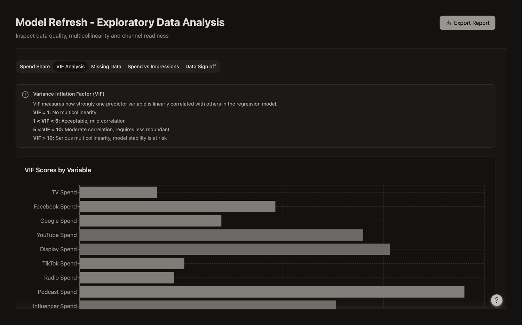Viewport: 522px width, 325px height.
Task: Click the Podcast Spend bar
Action: point(272,292)
